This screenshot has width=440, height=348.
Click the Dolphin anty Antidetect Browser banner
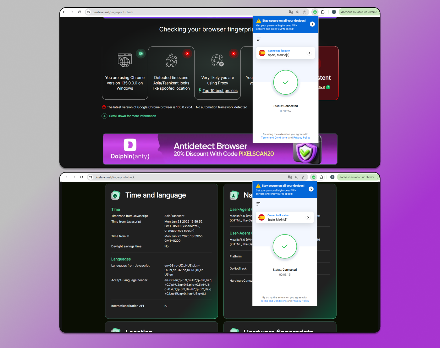tap(220, 149)
